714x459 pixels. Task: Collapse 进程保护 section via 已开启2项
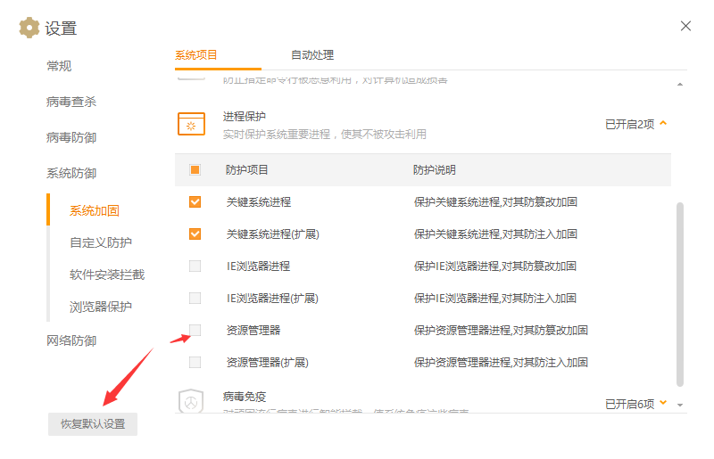tap(635, 124)
